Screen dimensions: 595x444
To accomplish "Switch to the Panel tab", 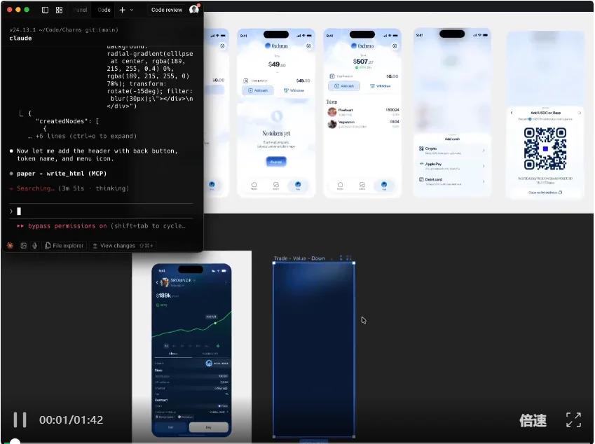I will [81, 10].
